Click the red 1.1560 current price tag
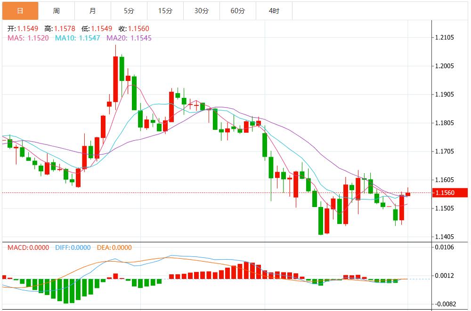 [450, 192]
